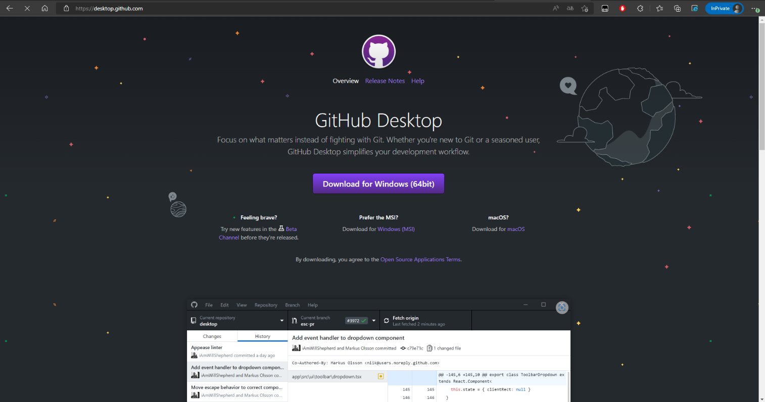Viewport: 765px width, 402px height.
Task: Click Download for Windows (64bit) button
Action: click(x=378, y=184)
